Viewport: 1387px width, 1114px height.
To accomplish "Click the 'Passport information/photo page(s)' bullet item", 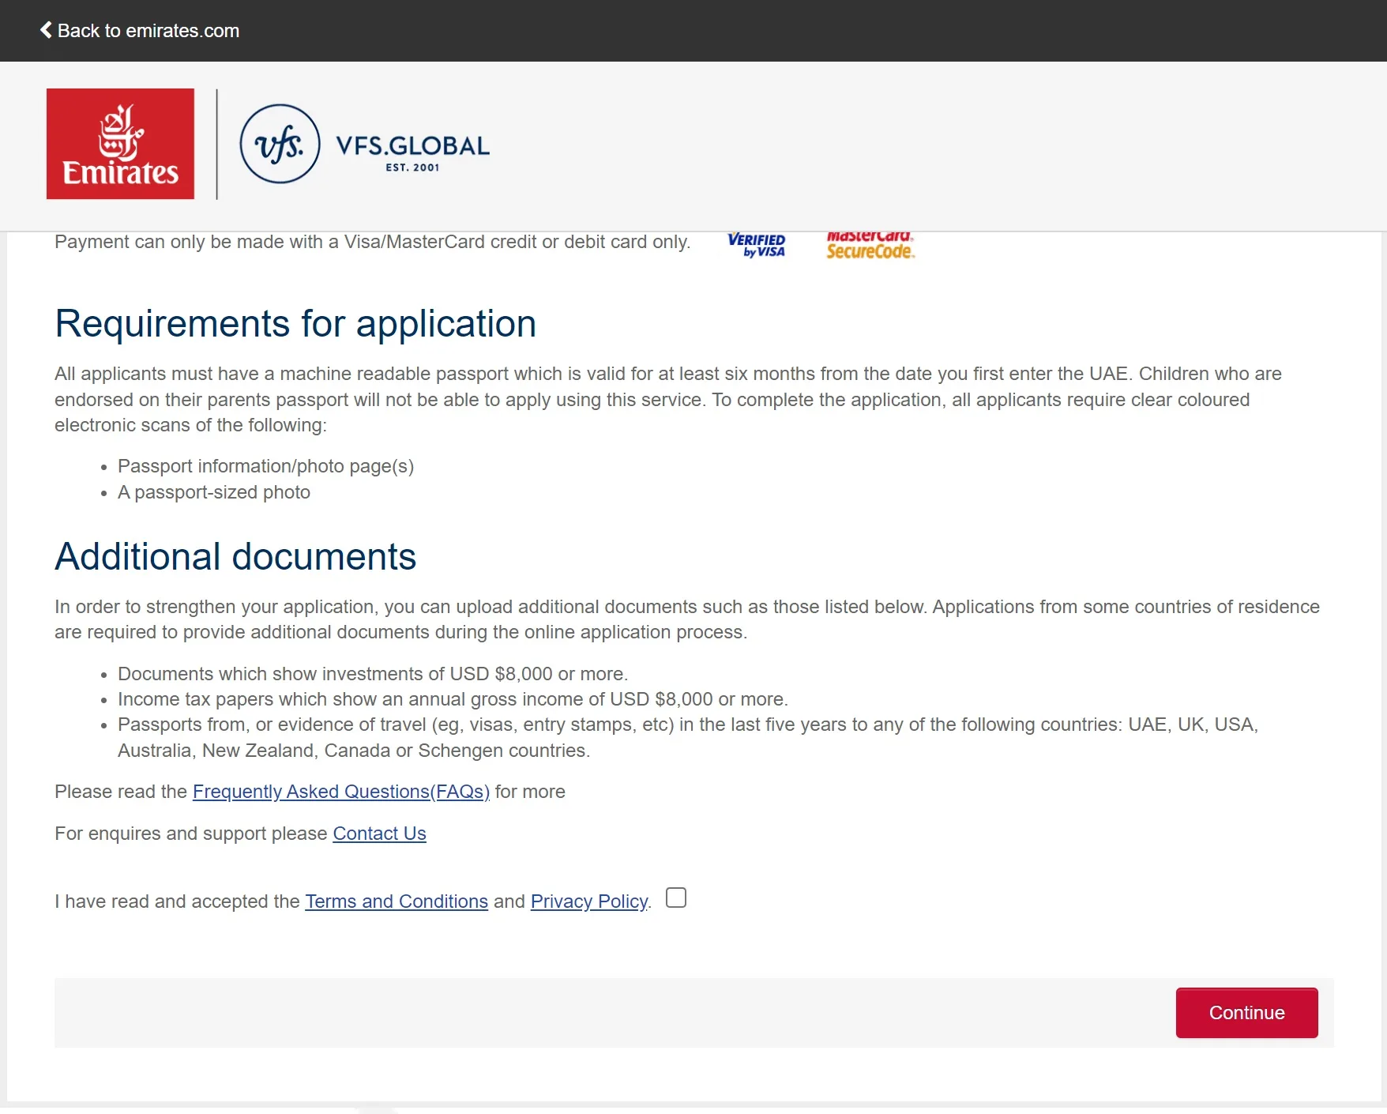I will click(x=265, y=466).
